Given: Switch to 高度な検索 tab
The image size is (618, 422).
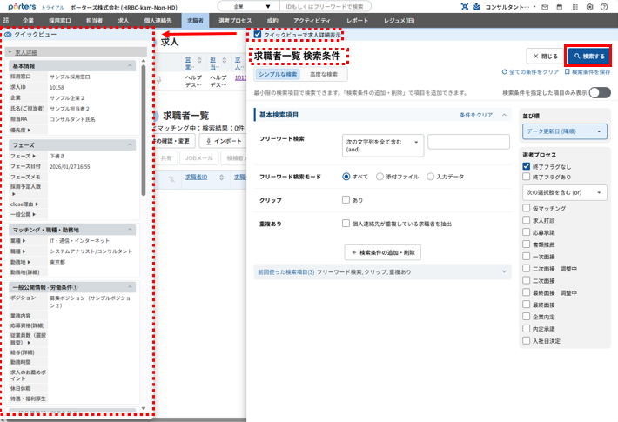Looking at the screenshot, I should [325, 75].
